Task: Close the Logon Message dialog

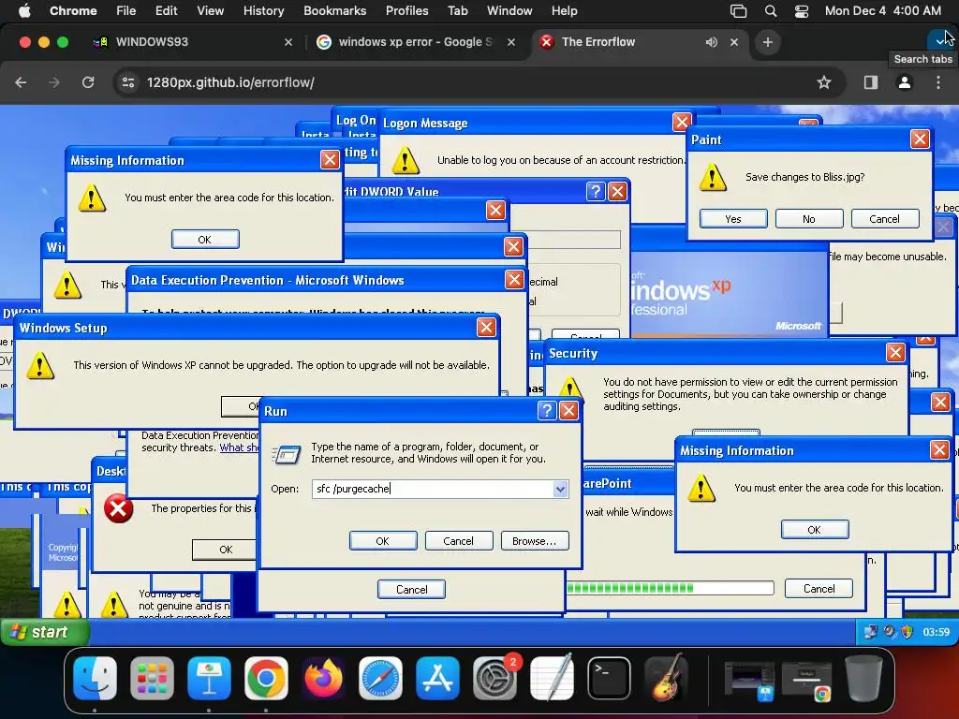Action: point(682,123)
